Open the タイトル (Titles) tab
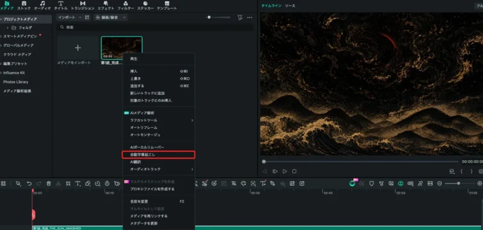The image size is (483, 230). (61, 5)
